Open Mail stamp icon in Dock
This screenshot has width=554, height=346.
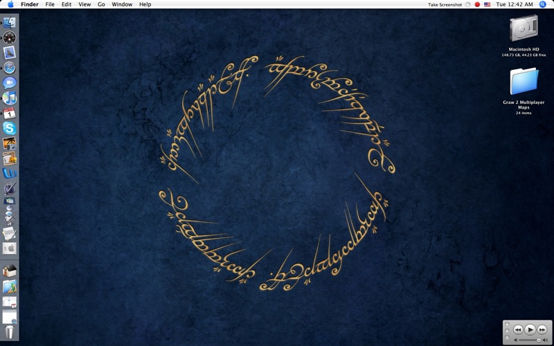10,53
